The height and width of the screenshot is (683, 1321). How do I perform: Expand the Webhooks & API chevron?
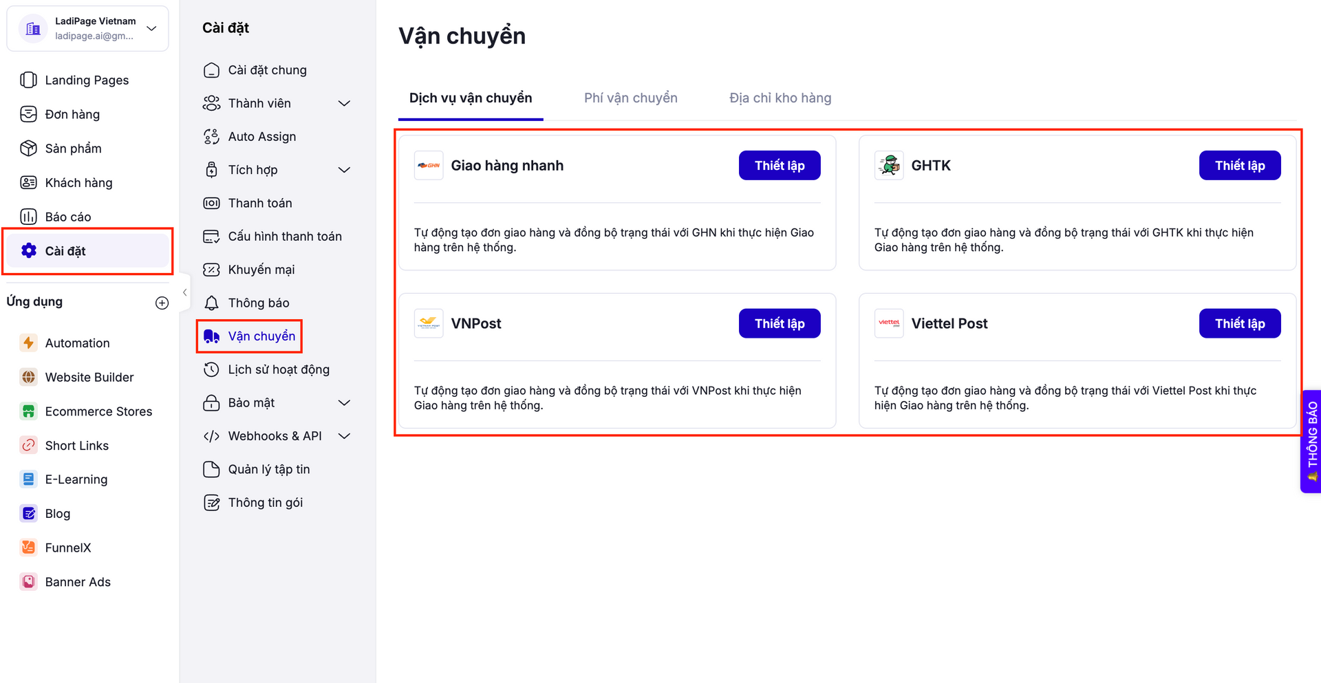345,436
